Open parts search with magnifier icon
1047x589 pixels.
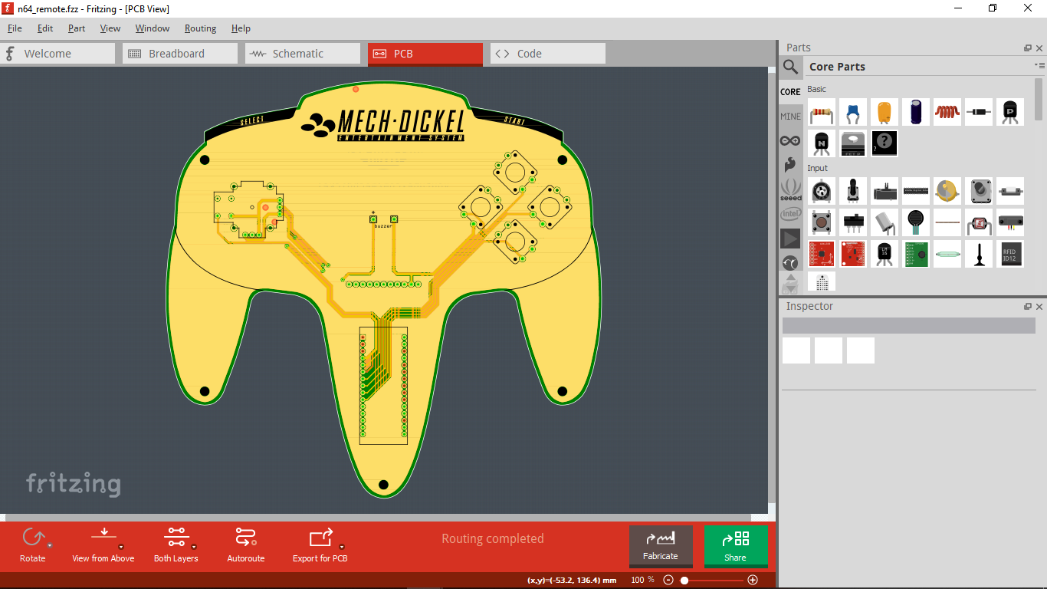point(790,67)
